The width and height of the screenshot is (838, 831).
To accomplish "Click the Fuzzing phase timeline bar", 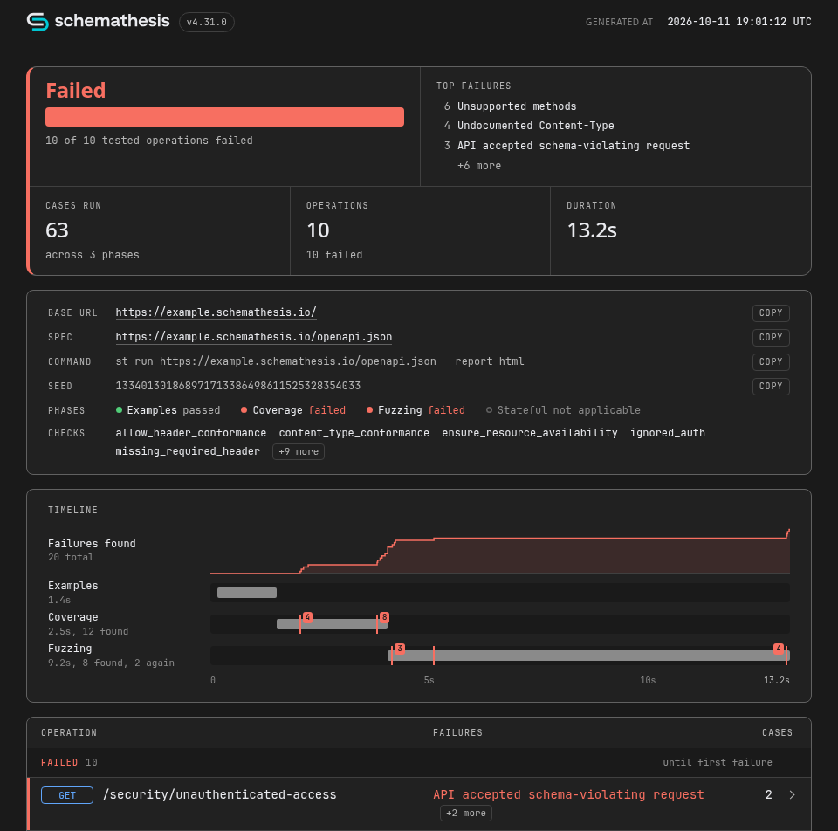I will 588,656.
